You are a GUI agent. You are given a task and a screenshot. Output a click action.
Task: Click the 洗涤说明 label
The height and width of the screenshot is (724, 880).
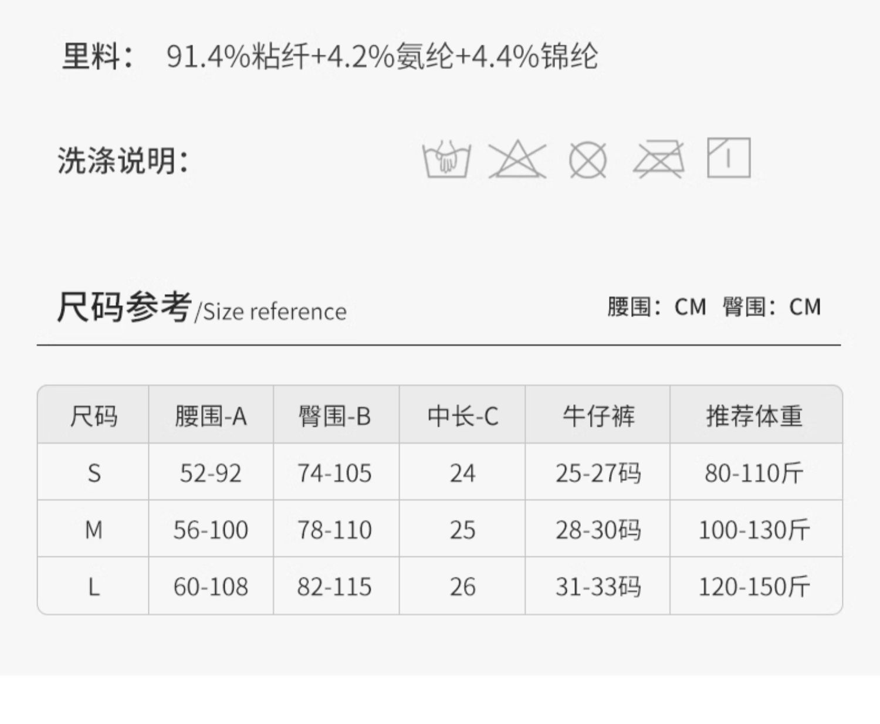pos(123,160)
